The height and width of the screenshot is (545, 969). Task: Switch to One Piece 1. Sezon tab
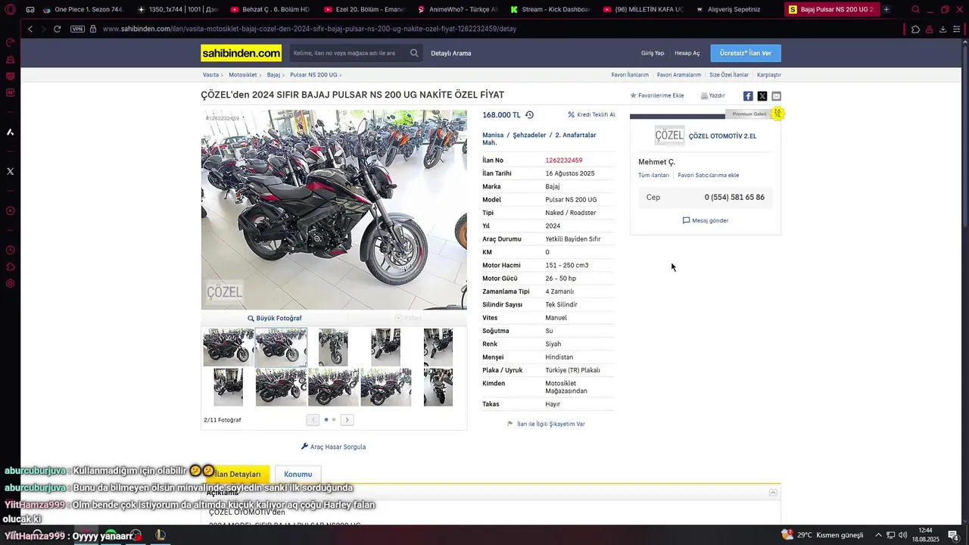pyautogui.click(x=83, y=10)
